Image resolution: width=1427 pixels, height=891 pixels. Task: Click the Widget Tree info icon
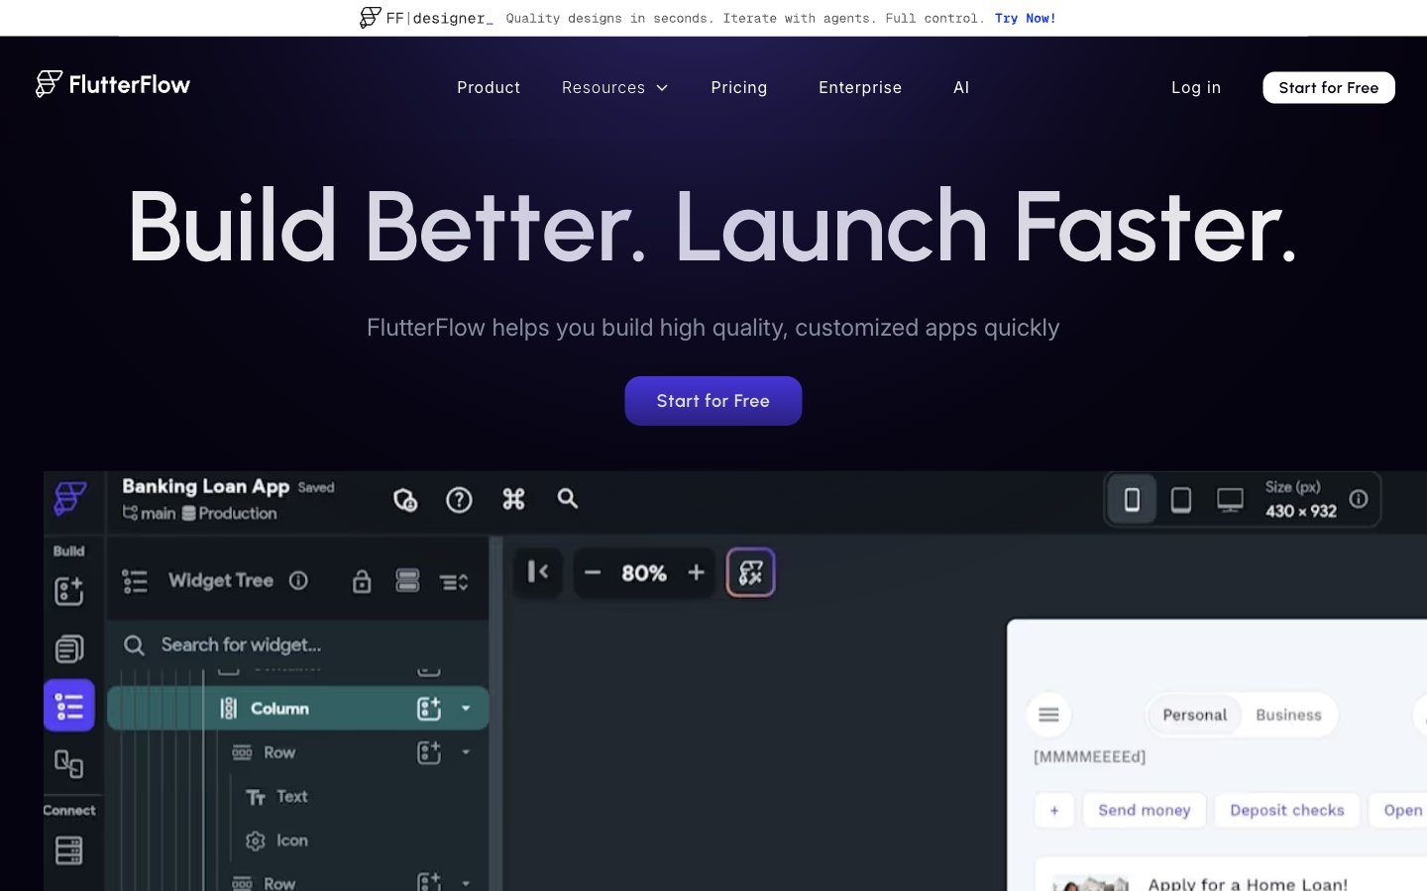[298, 581]
